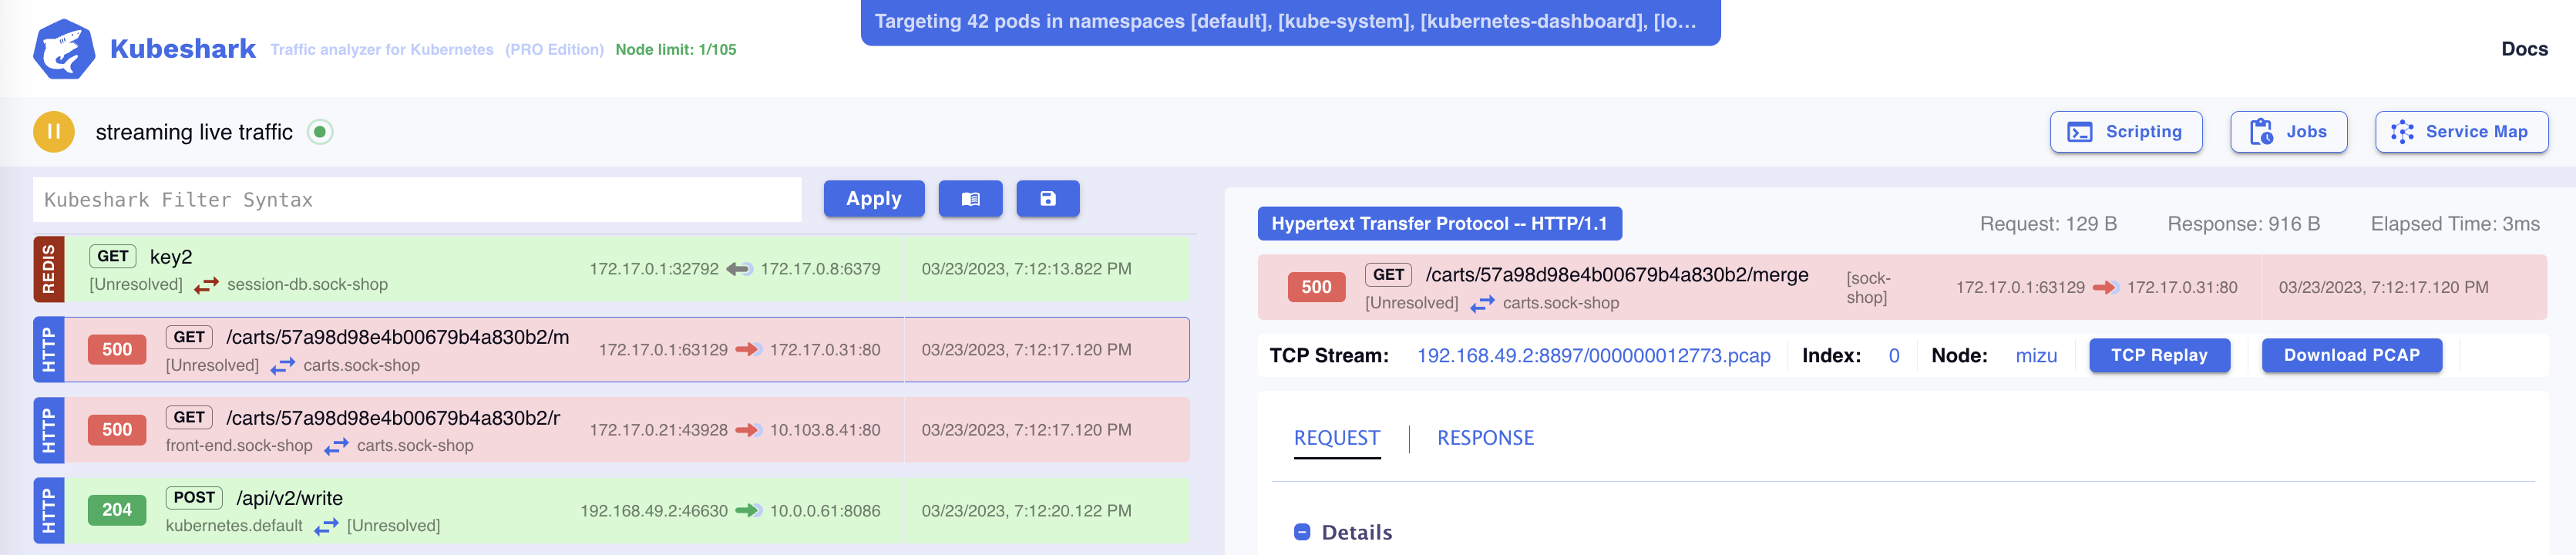Click the TCP Replay button
2576x555 pixels.
[2158, 355]
